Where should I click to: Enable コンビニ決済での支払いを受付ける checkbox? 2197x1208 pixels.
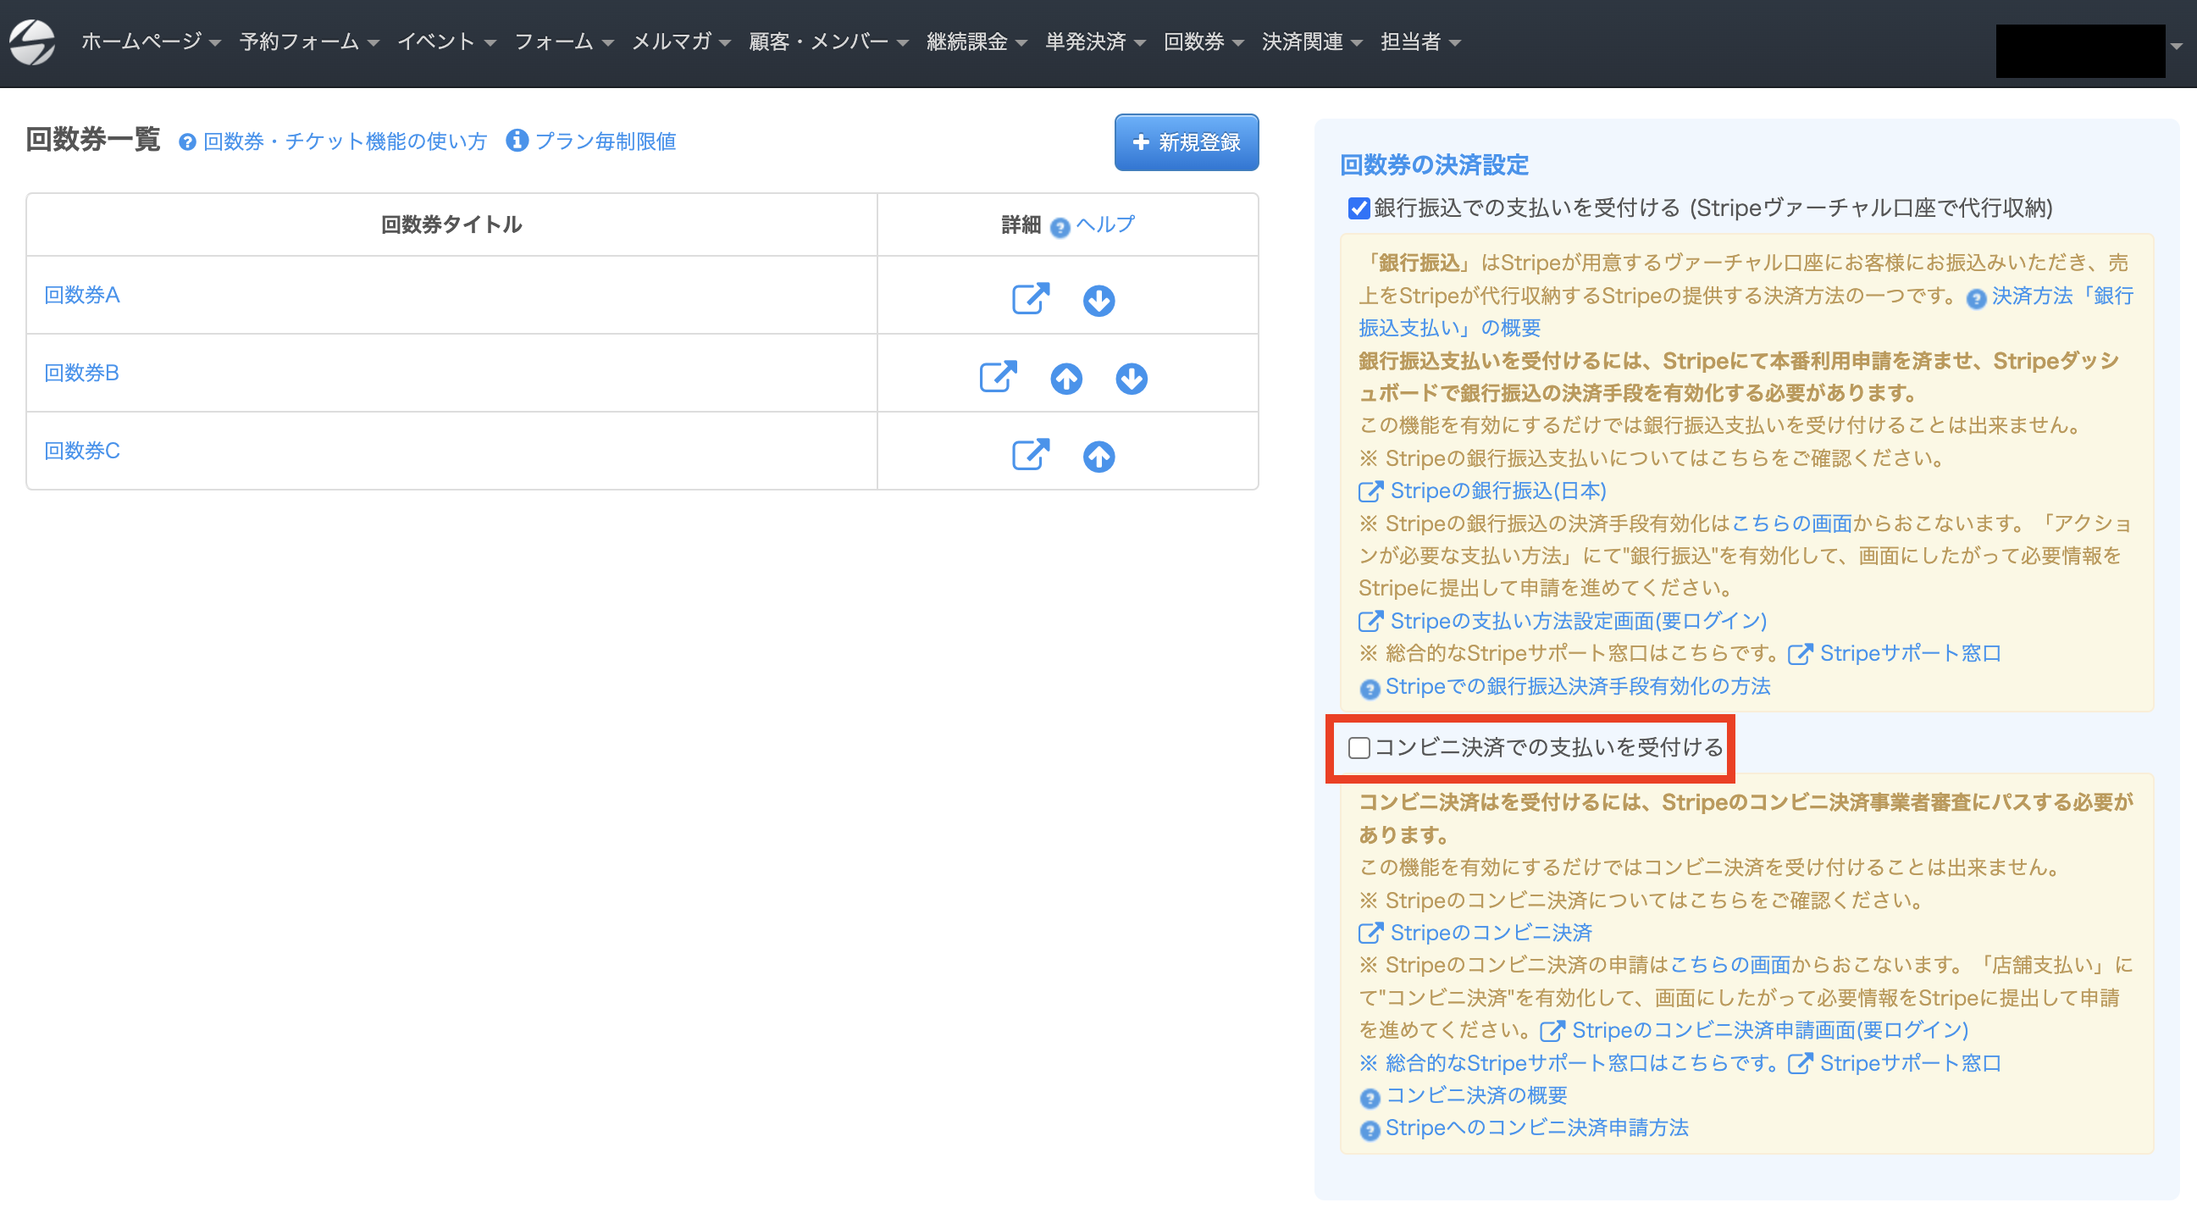coord(1359,748)
